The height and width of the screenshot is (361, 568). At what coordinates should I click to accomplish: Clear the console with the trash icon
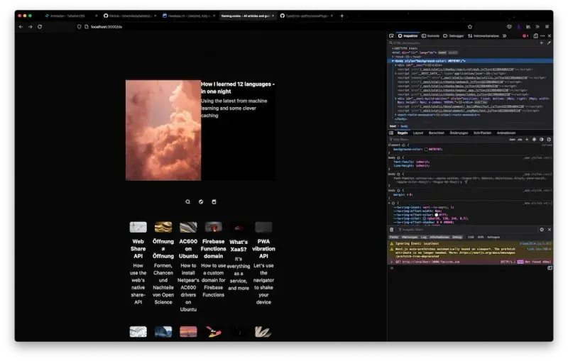click(x=392, y=230)
